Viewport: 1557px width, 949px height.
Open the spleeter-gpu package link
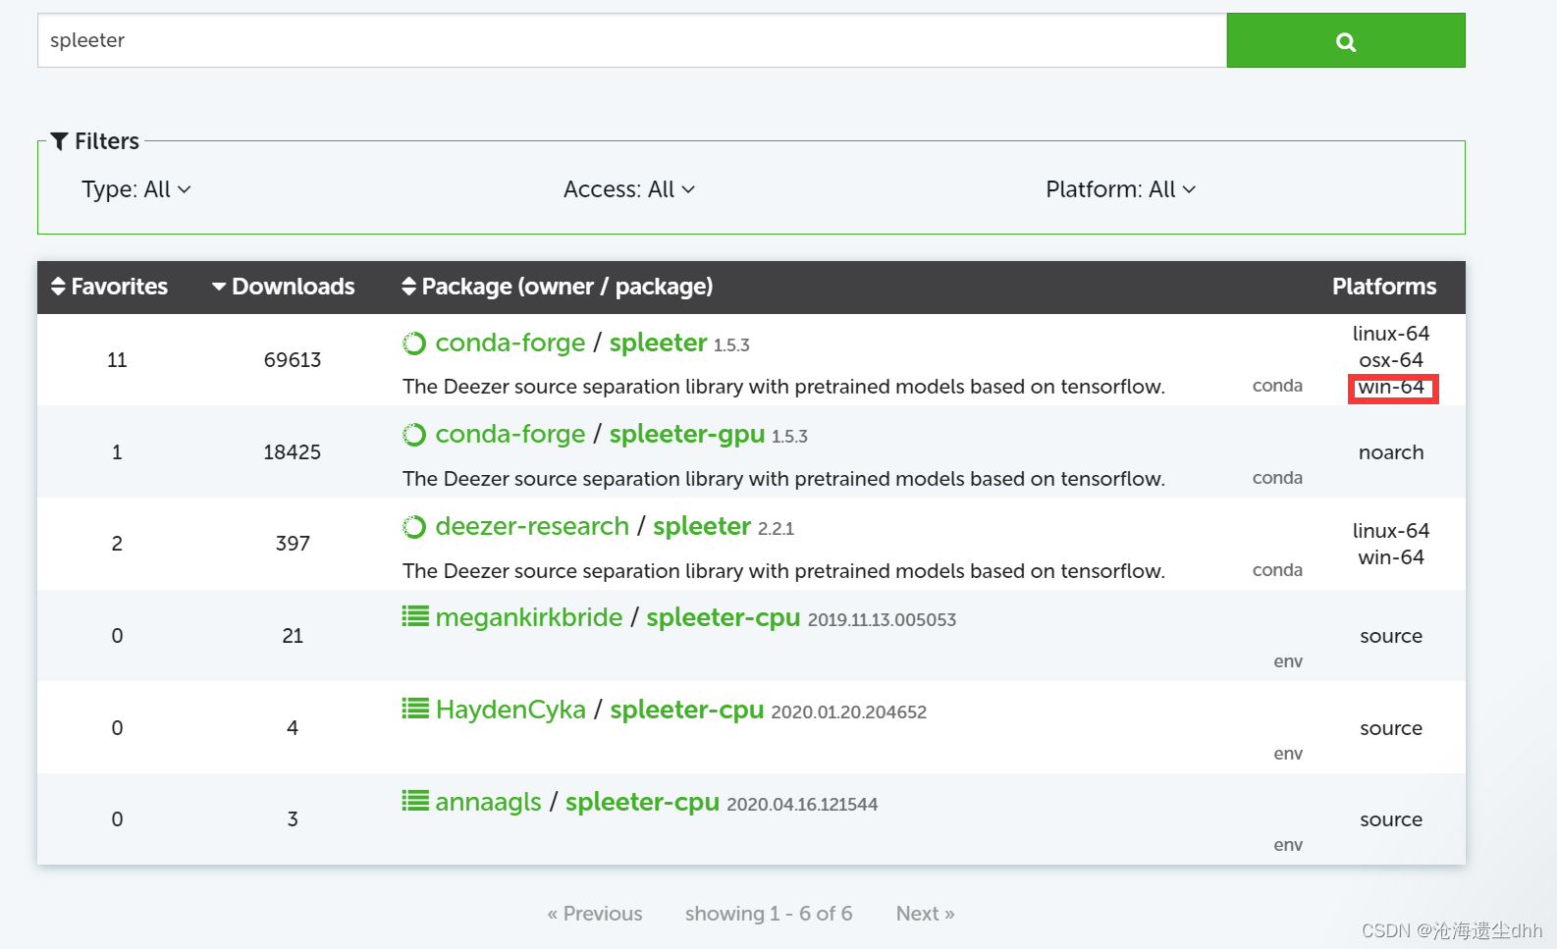[x=687, y=434]
